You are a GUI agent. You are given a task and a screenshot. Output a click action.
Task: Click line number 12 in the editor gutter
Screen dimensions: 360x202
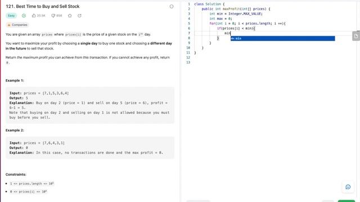(x=188, y=57)
